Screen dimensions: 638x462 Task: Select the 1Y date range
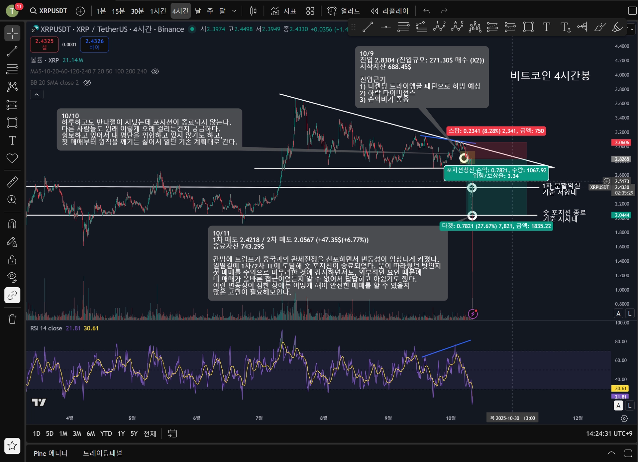(121, 433)
